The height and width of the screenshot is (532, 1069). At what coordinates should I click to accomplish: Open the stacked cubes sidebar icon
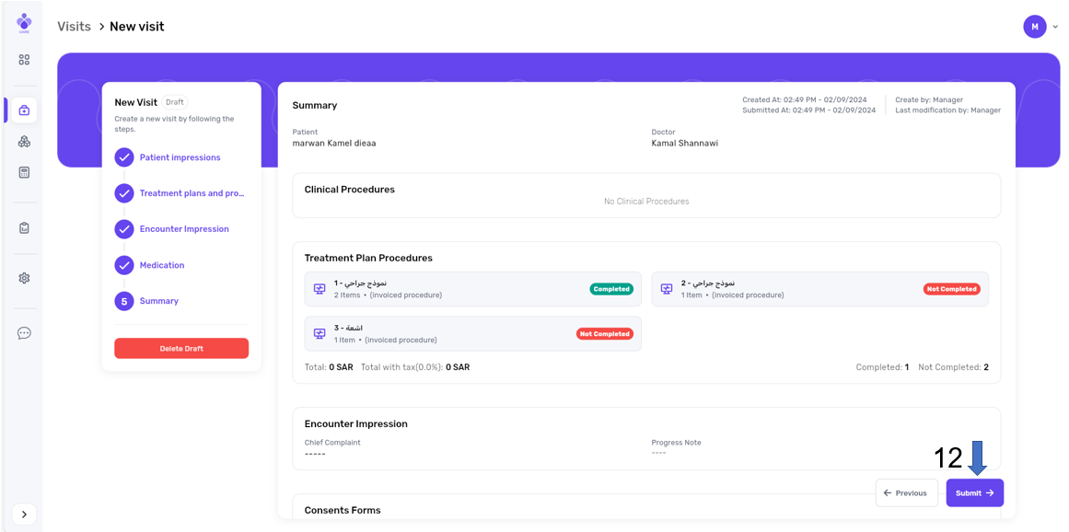point(24,142)
